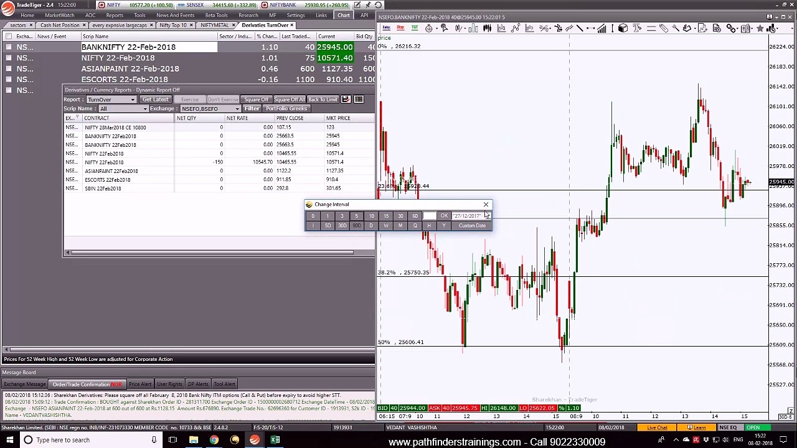Select the parallel lines tool icon
The height and width of the screenshot is (448, 797).
[x=651, y=28]
